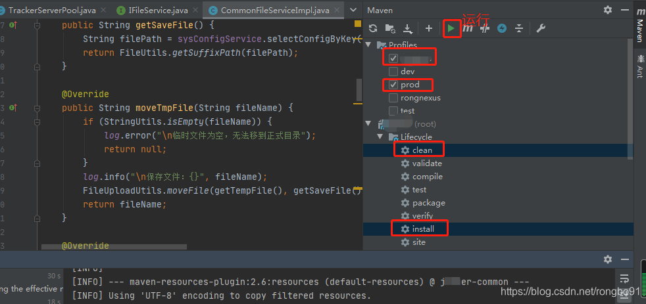Click gear icon of install goal
The width and height of the screenshot is (646, 304).
click(405, 228)
